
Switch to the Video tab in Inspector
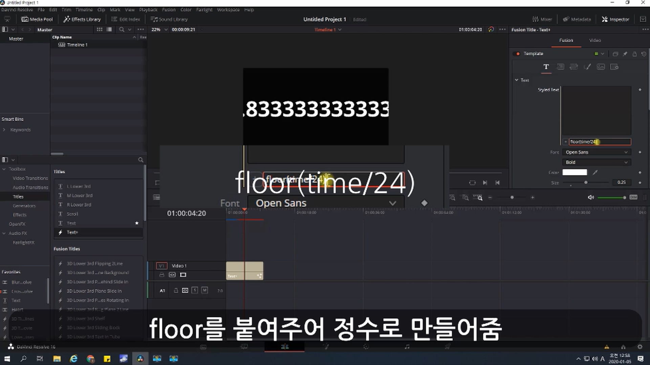click(595, 40)
